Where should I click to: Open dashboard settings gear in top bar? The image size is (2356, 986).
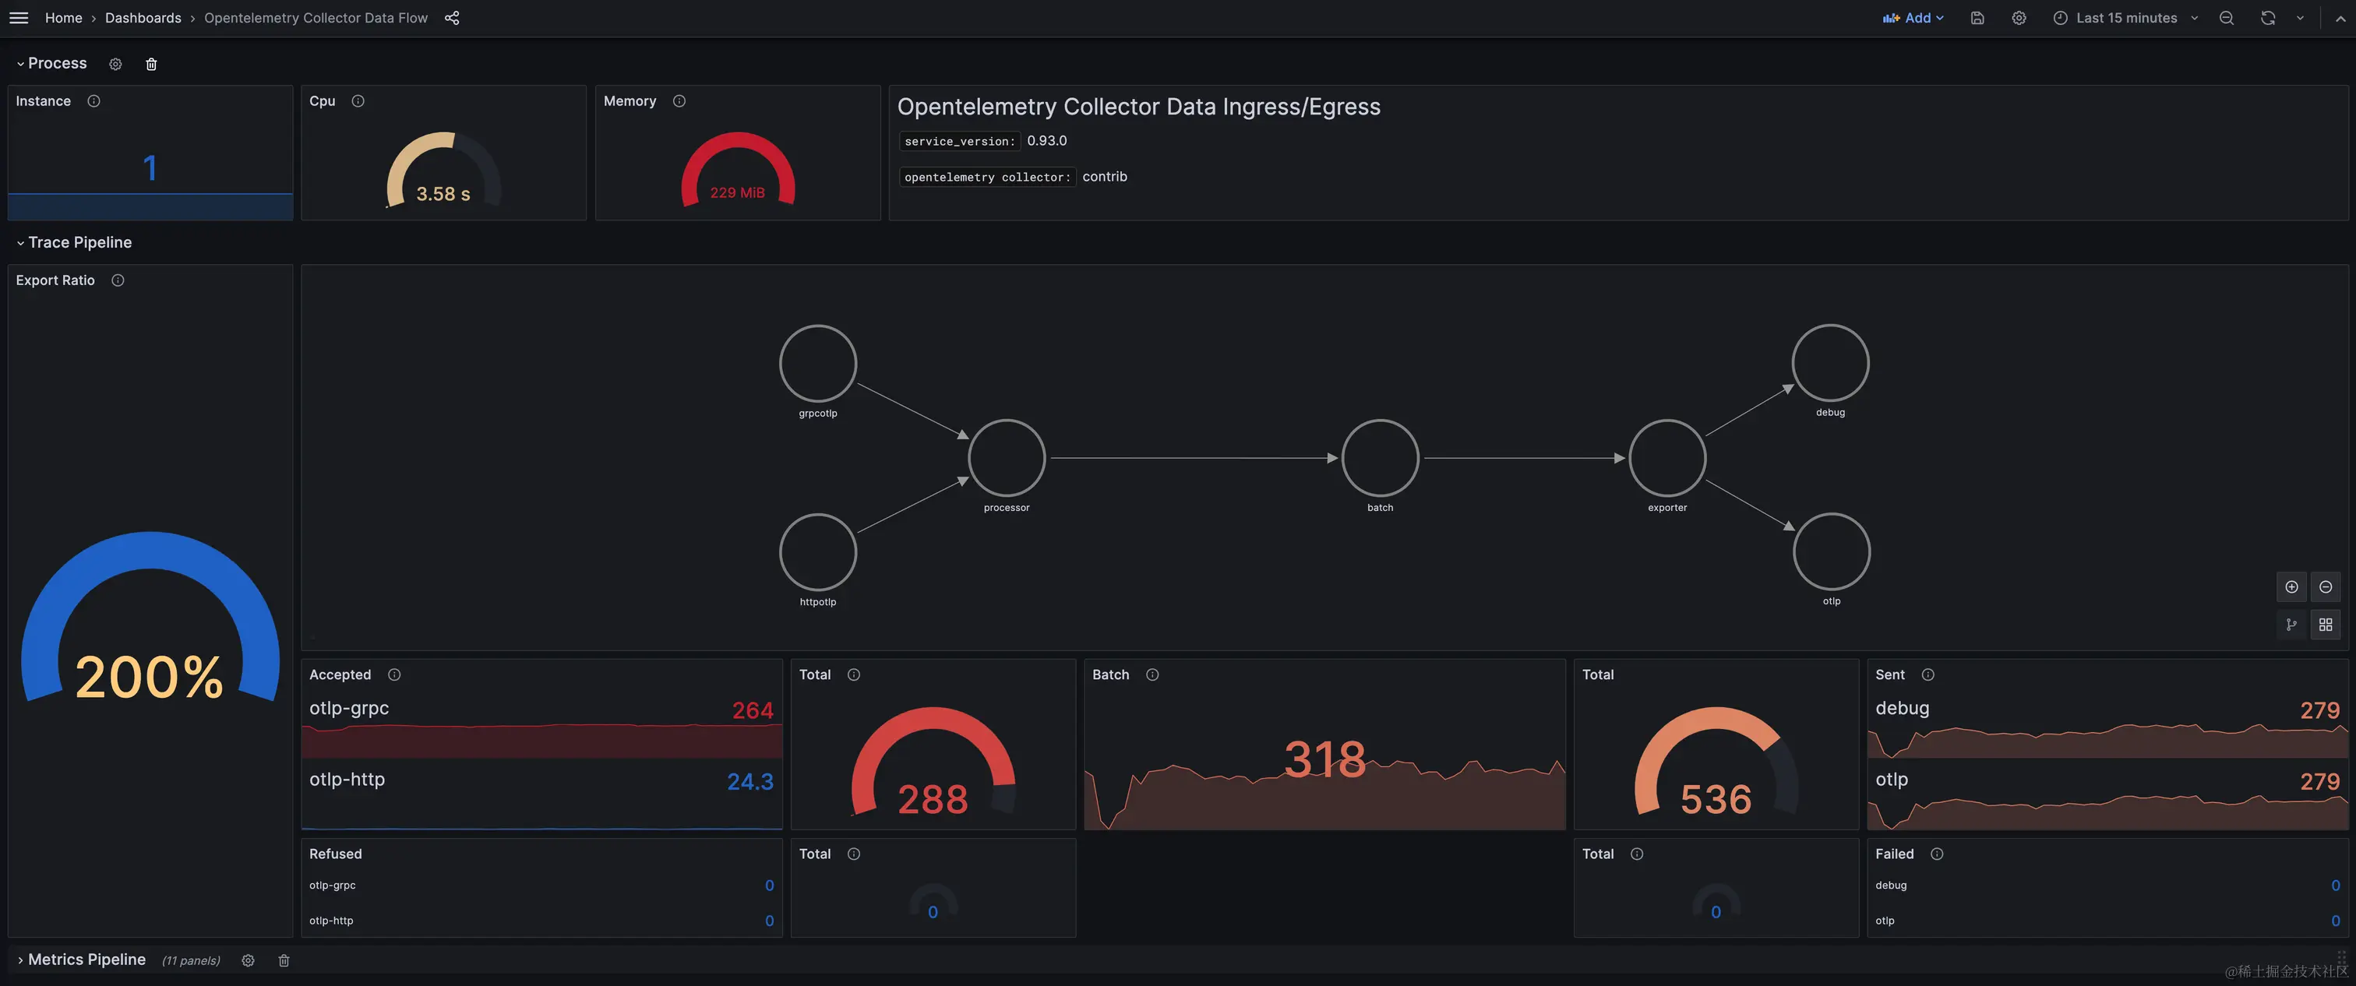[2019, 17]
